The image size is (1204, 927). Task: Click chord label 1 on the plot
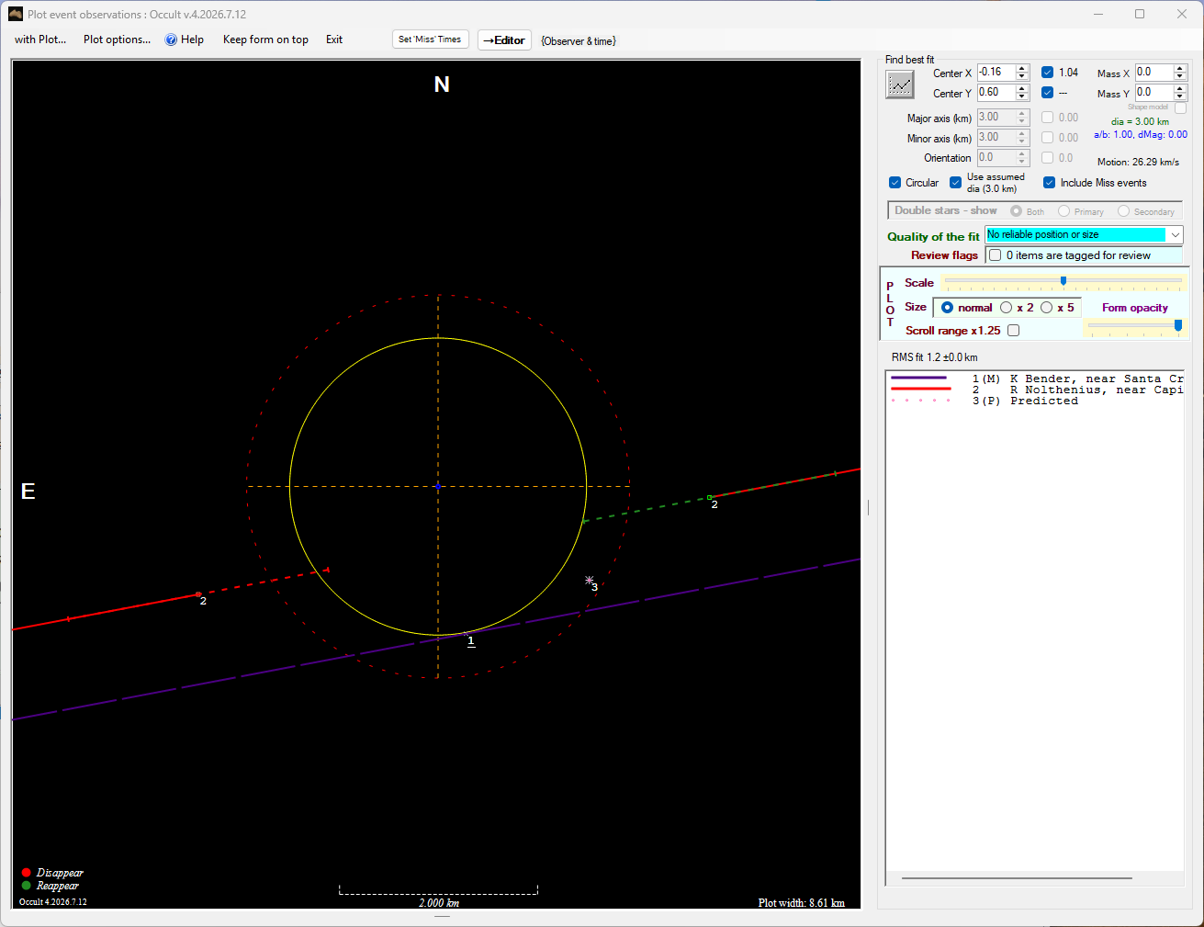[471, 641]
